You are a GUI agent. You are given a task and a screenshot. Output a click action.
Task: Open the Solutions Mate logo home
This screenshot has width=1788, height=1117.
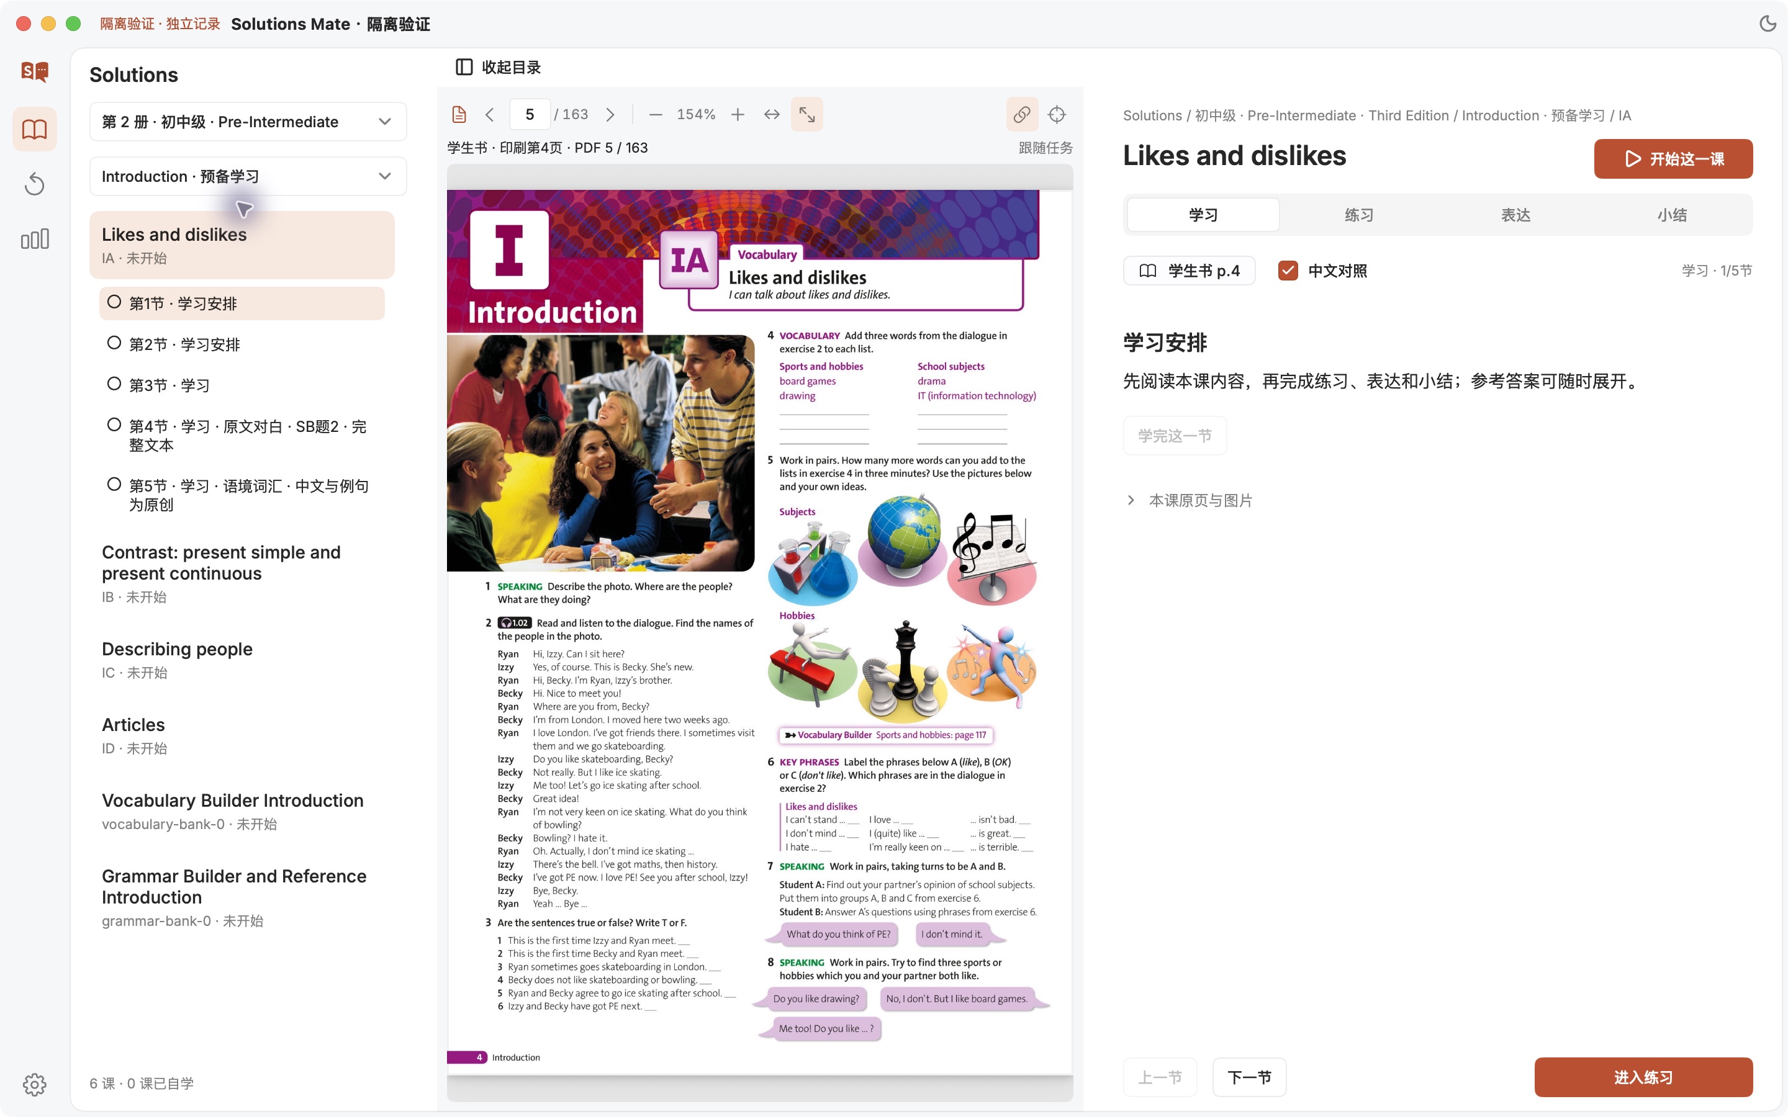pyautogui.click(x=35, y=71)
